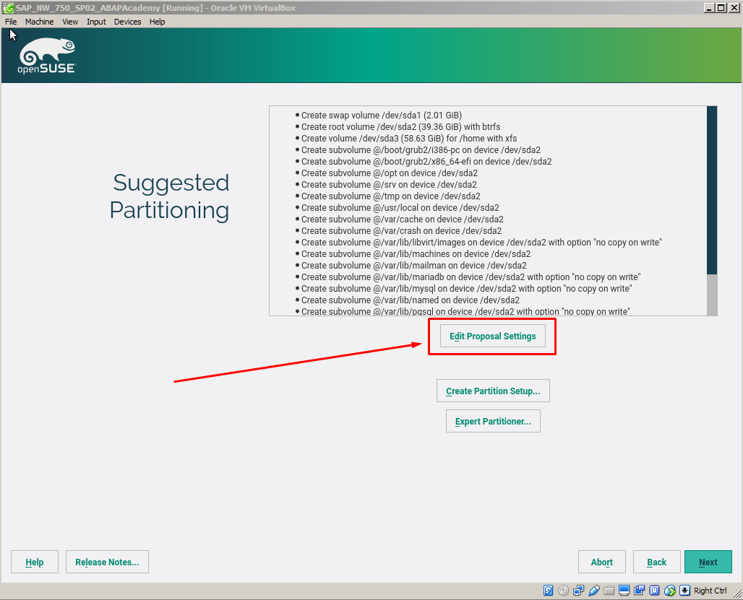Viewport: 743px width, 600px height.
Task: Click the shared folders status icon
Action: 609,590
